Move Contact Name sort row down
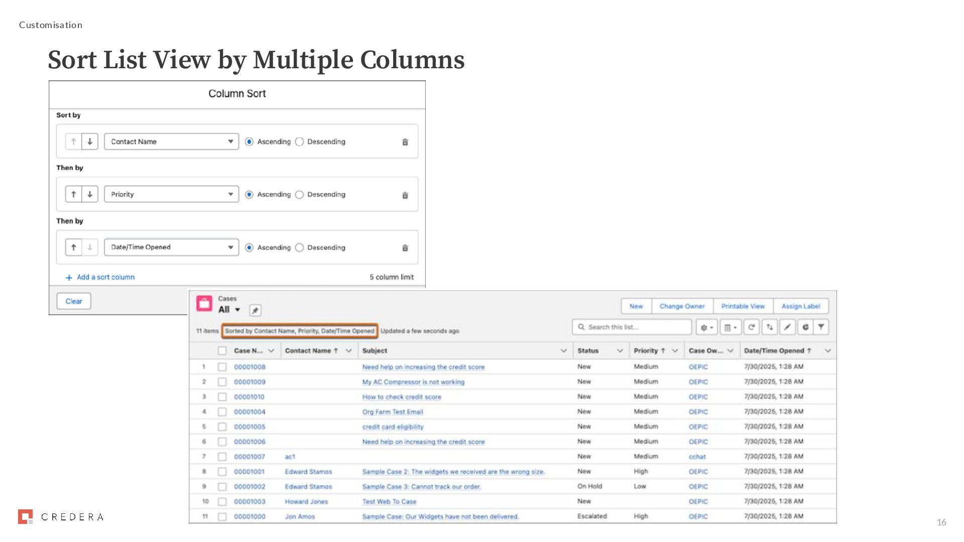Image resolution: width=964 pixels, height=542 pixels. (90, 142)
